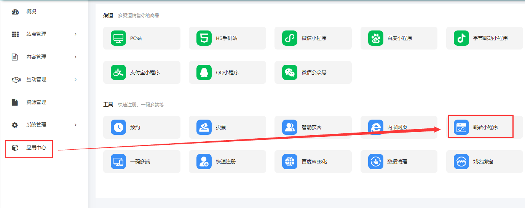Screen dimensions: 525x208
Task: Open the H5手机站 channel icon
Action: [204, 38]
